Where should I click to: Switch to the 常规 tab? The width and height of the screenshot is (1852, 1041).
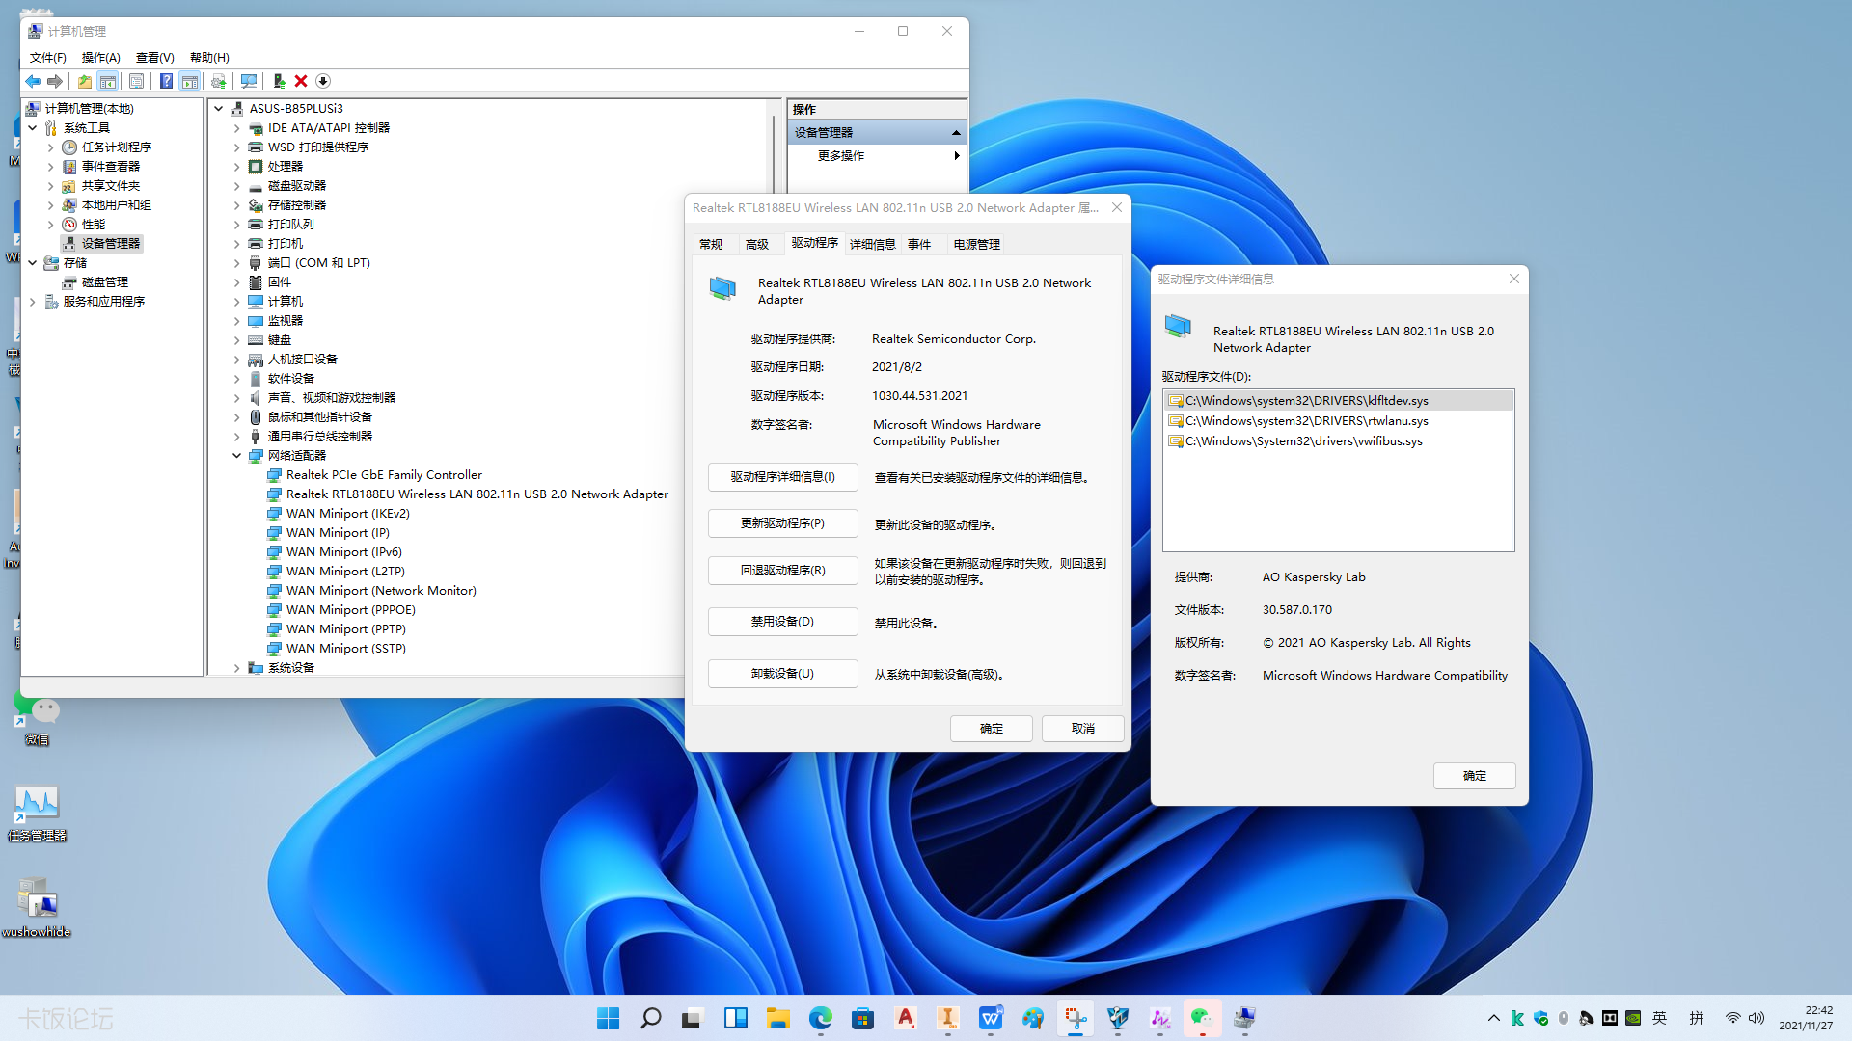click(x=711, y=245)
